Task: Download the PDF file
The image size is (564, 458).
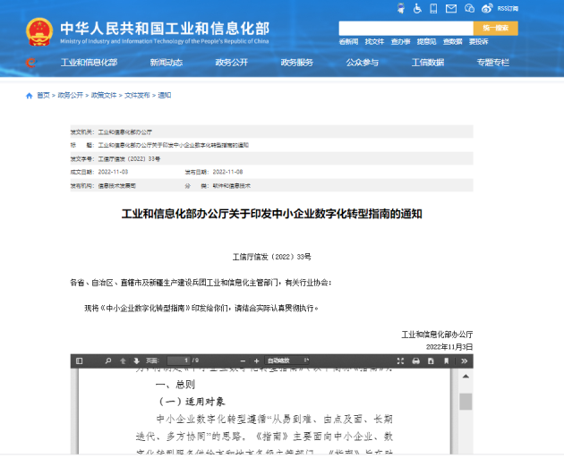Action: [x=431, y=360]
